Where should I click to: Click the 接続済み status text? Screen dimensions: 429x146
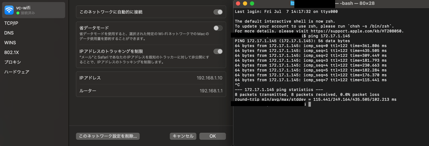28,13
